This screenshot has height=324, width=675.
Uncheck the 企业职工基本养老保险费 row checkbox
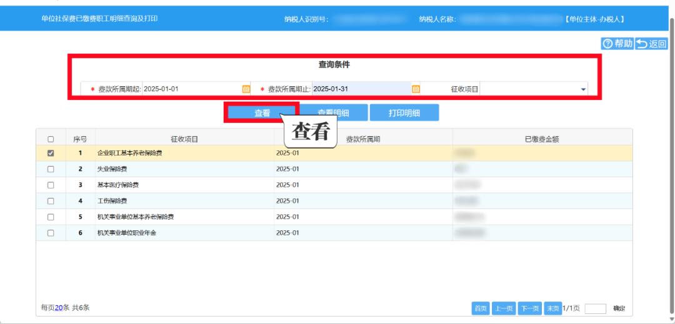51,153
